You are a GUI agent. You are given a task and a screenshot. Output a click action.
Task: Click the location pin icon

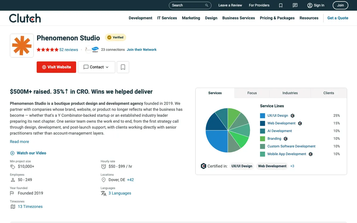(104, 180)
